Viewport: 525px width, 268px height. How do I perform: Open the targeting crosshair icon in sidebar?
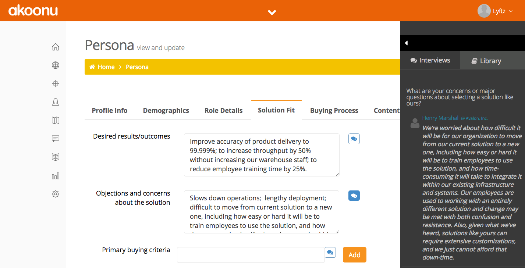[55, 83]
